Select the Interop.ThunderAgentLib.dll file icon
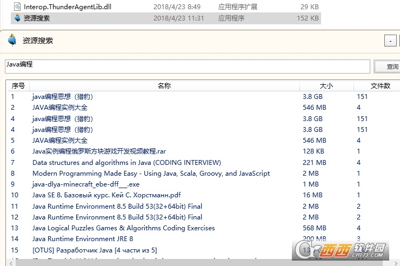Screen dimensions: 400x266 (17, 6)
